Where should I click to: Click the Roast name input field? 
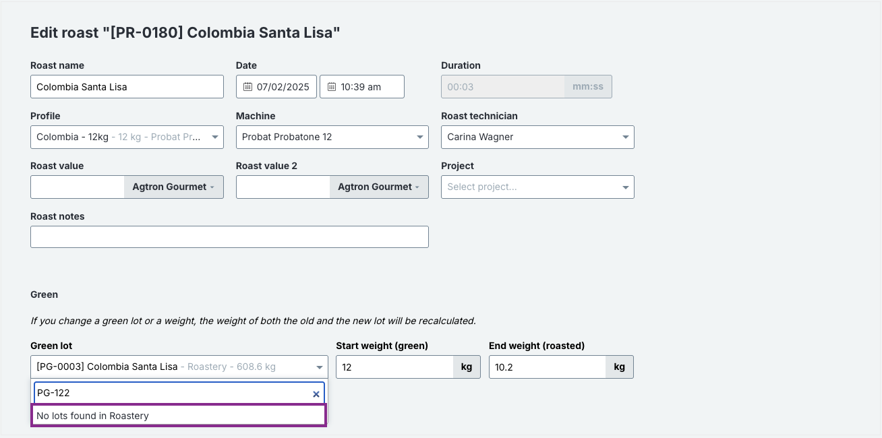click(x=127, y=87)
